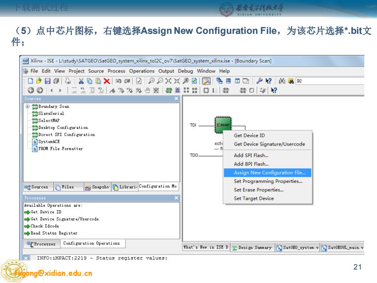The height and width of the screenshot is (283, 377).
Task: Click the Open folder toolbar icon
Action: coord(39,81)
